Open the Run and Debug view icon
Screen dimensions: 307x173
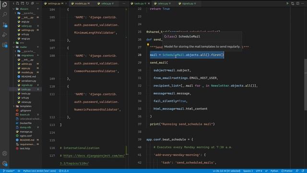pos(4,35)
